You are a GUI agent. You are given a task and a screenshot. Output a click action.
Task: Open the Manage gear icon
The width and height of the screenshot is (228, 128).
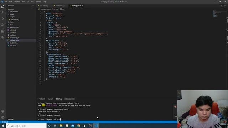[x=3, y=117]
